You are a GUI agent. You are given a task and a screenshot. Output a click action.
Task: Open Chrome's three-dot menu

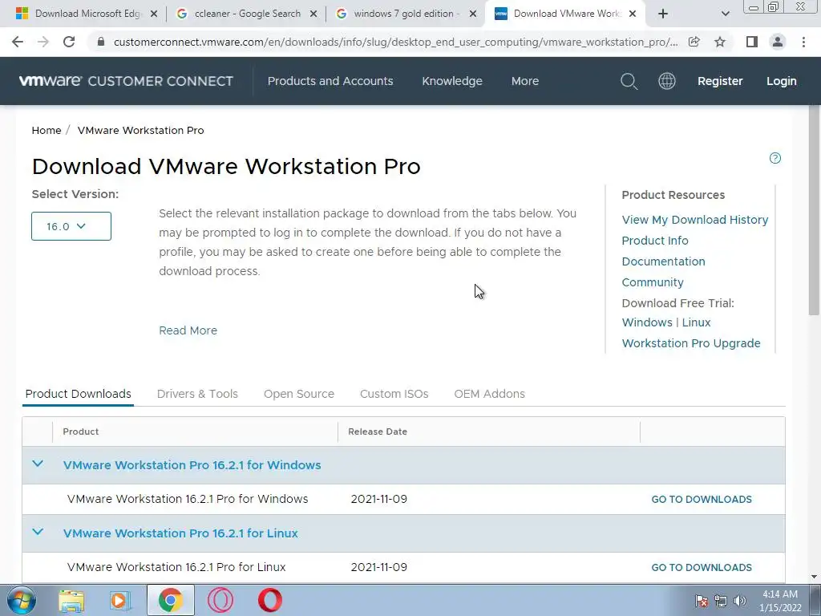point(803,42)
